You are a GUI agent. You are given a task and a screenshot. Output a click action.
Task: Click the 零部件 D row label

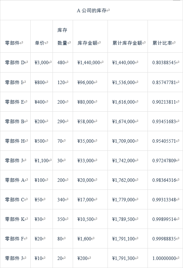point(15,62)
